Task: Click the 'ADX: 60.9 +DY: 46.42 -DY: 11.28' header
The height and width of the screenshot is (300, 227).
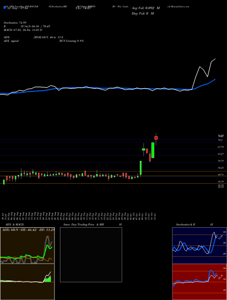Action: 28,230
